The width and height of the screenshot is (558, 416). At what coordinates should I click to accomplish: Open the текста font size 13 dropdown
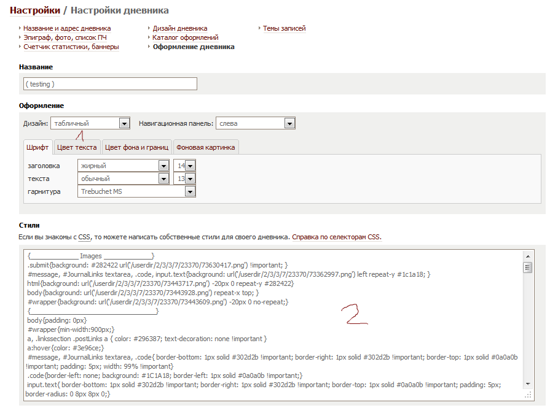click(x=184, y=179)
